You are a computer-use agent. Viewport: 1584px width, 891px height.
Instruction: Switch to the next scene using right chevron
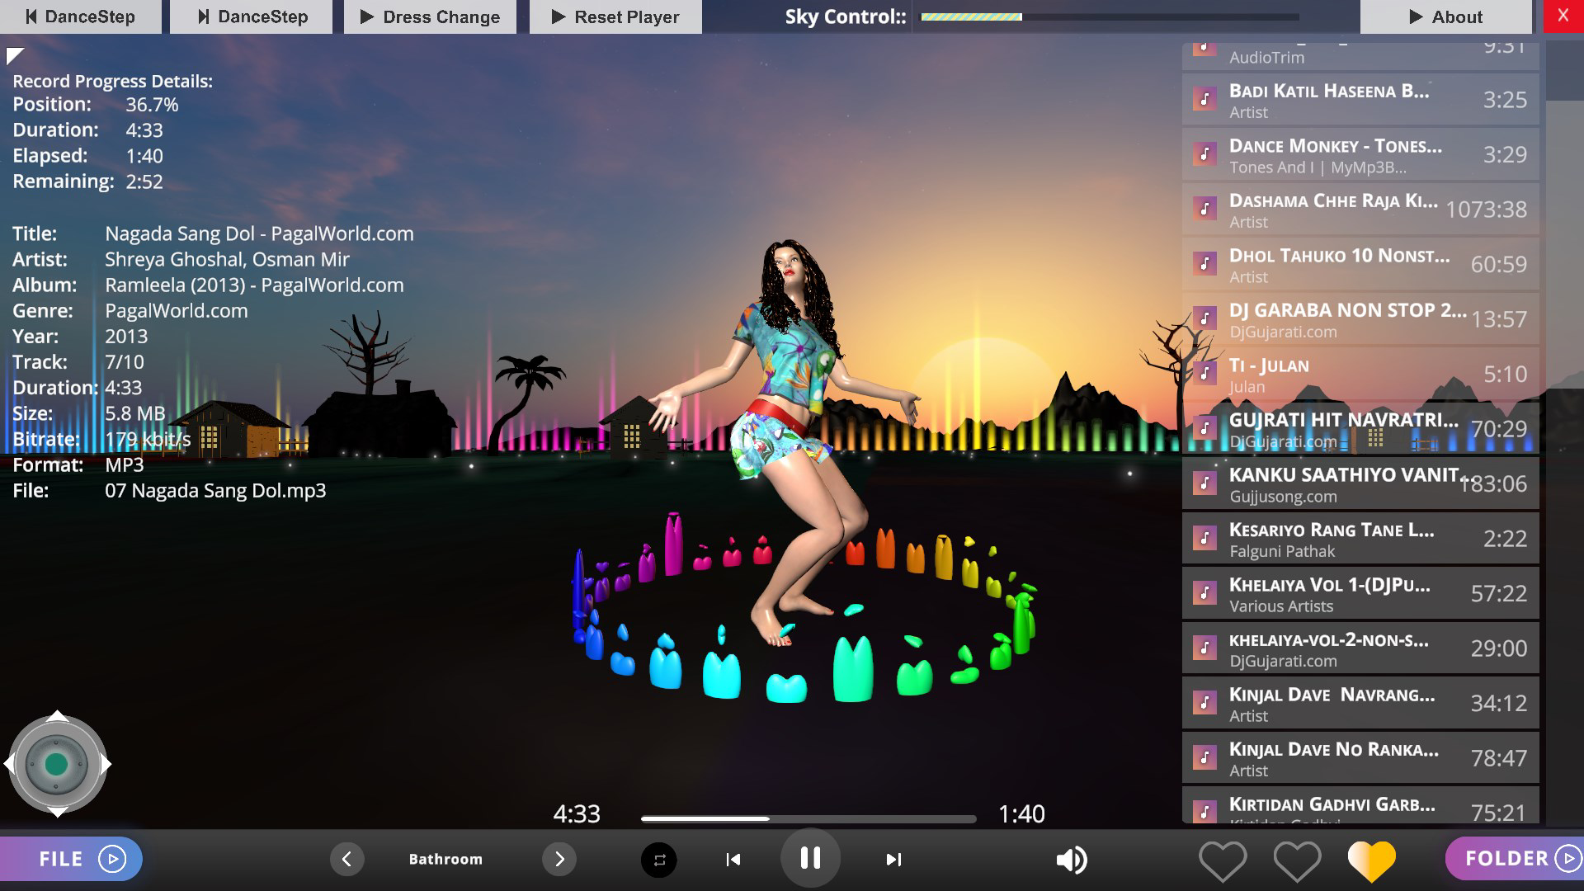[x=559, y=859]
